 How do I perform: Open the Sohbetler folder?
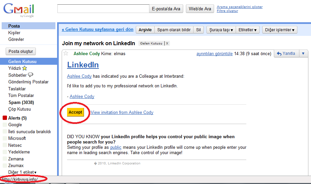18,75
